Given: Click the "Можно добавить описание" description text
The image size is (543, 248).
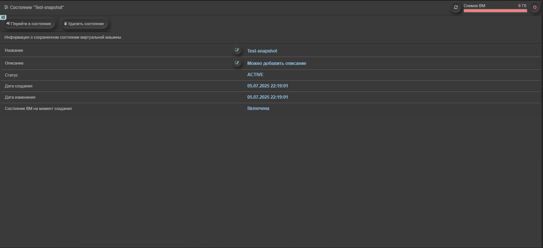Looking at the screenshot, I should (276, 63).
